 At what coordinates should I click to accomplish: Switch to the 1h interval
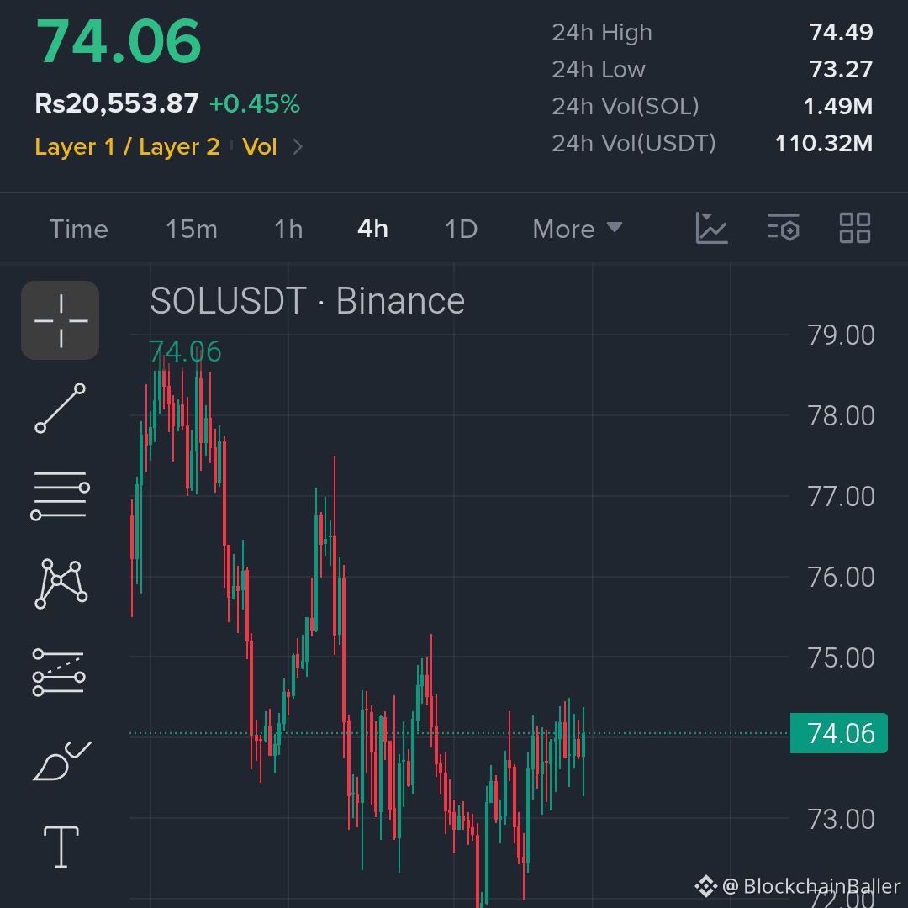[288, 230]
